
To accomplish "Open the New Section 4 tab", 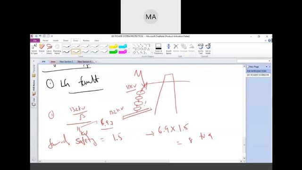I will pos(84,62).
